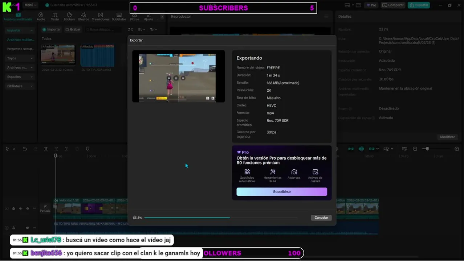
Task: Click the green Exportar button
Action: tap(419, 5)
